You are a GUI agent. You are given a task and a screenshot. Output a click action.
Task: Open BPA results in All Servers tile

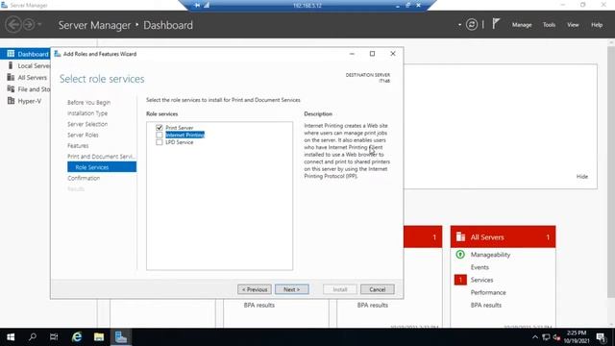click(x=486, y=305)
